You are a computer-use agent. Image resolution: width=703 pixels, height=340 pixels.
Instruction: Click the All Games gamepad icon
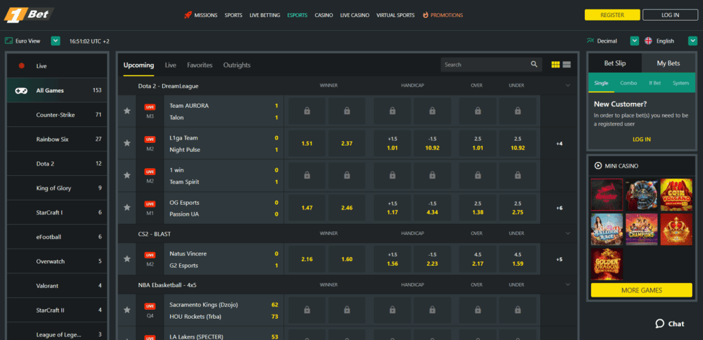[x=21, y=91]
